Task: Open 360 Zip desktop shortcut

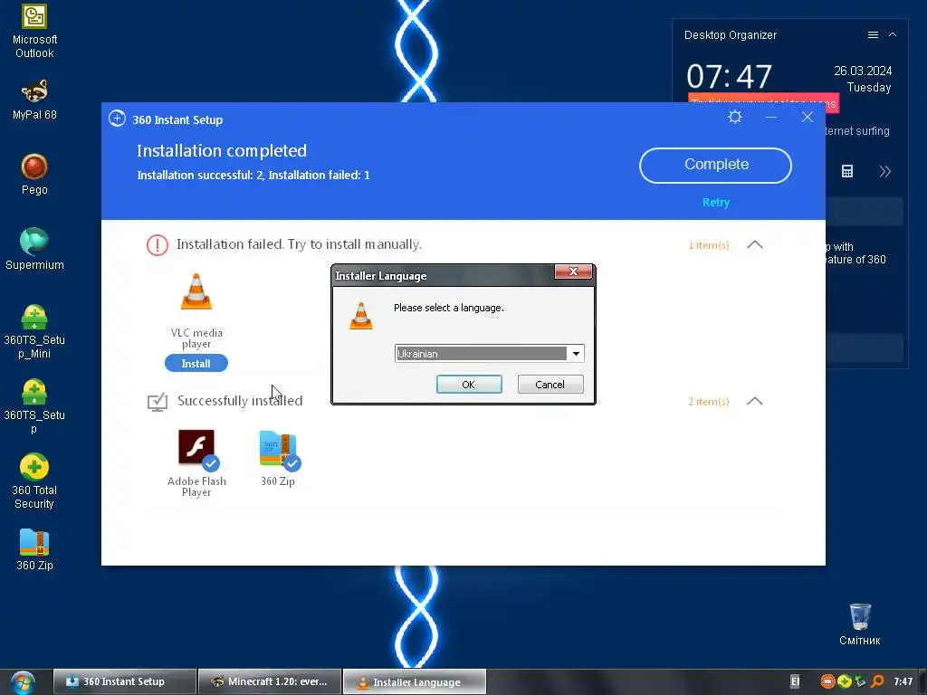Action: click(34, 549)
